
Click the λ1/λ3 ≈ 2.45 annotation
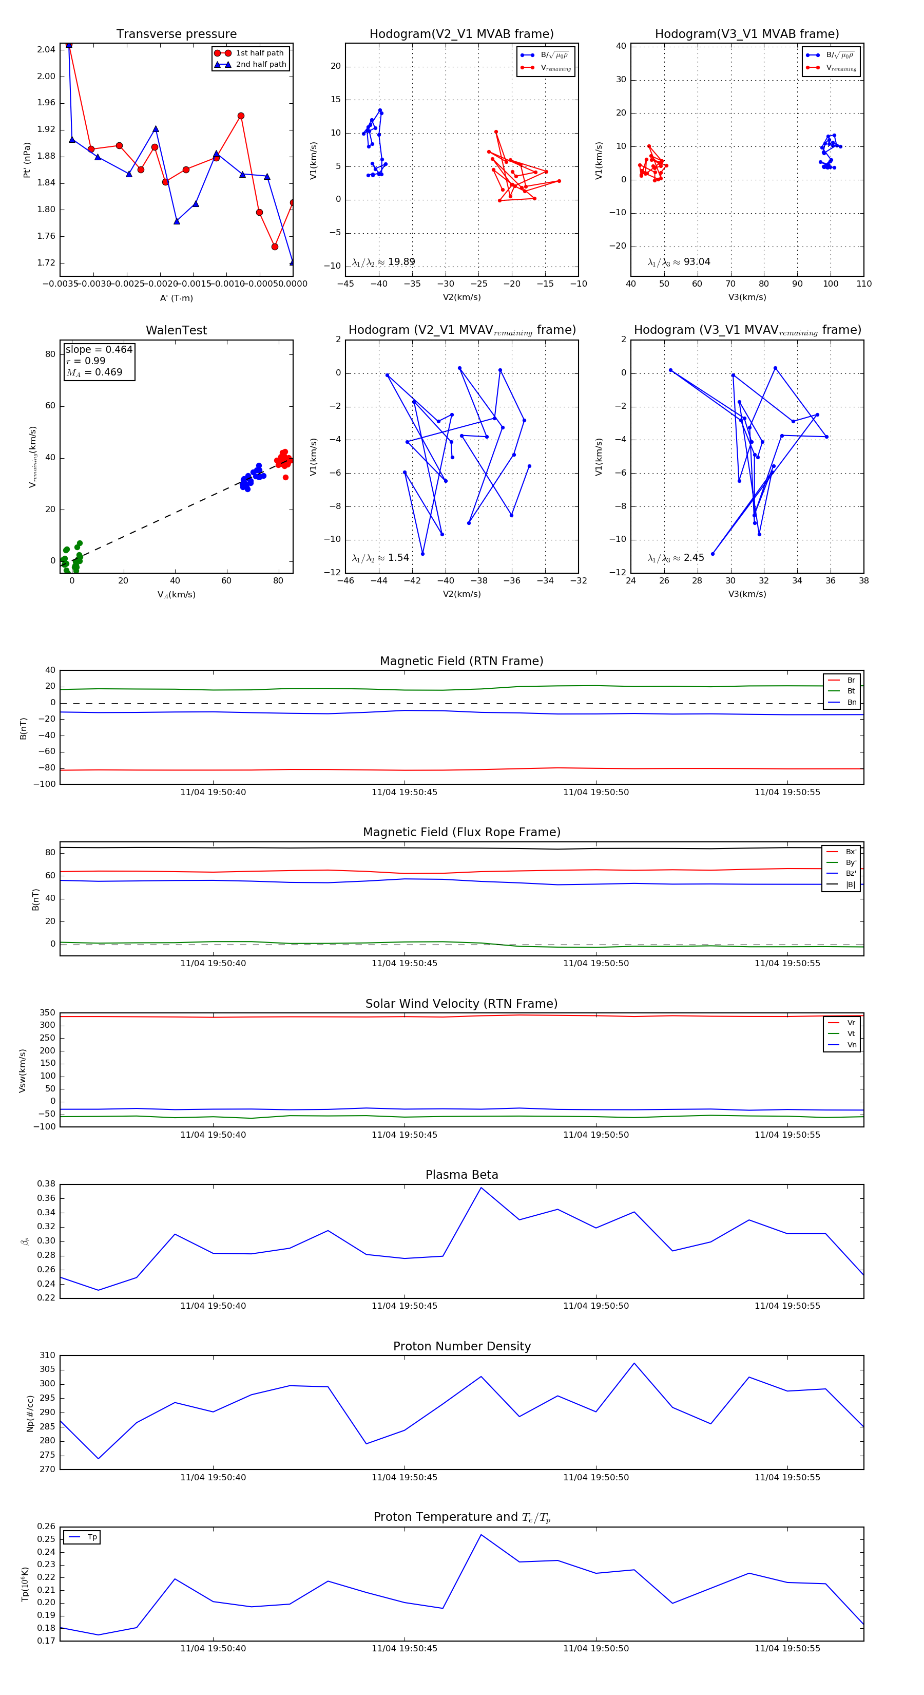click(x=676, y=558)
